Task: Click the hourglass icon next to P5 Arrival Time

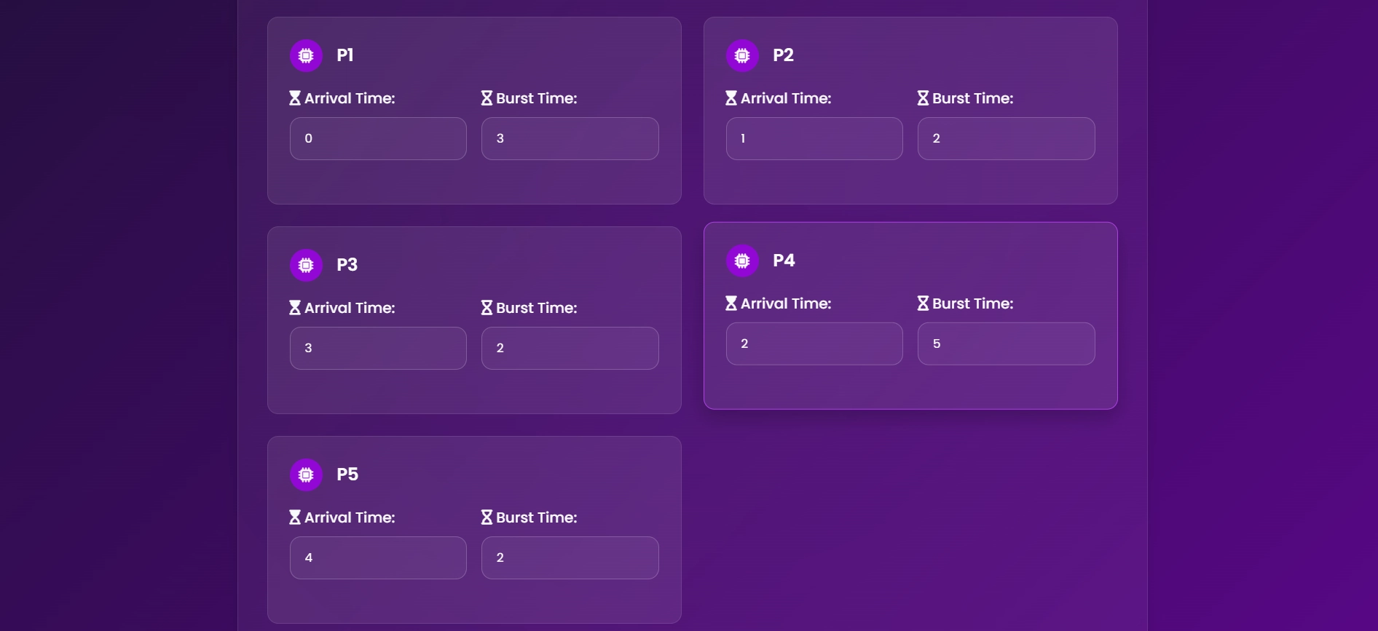Action: (x=294, y=517)
